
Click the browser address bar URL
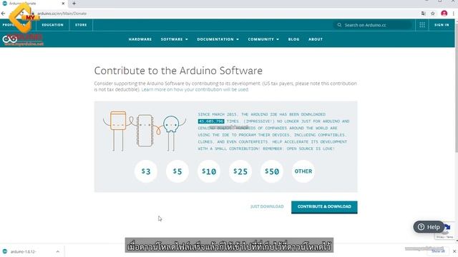tap(62, 14)
